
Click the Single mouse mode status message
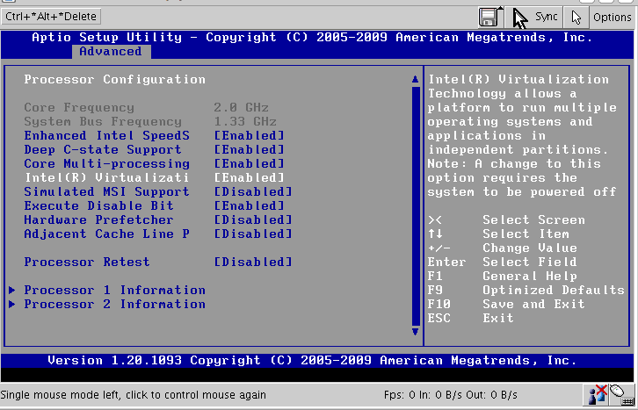(133, 395)
